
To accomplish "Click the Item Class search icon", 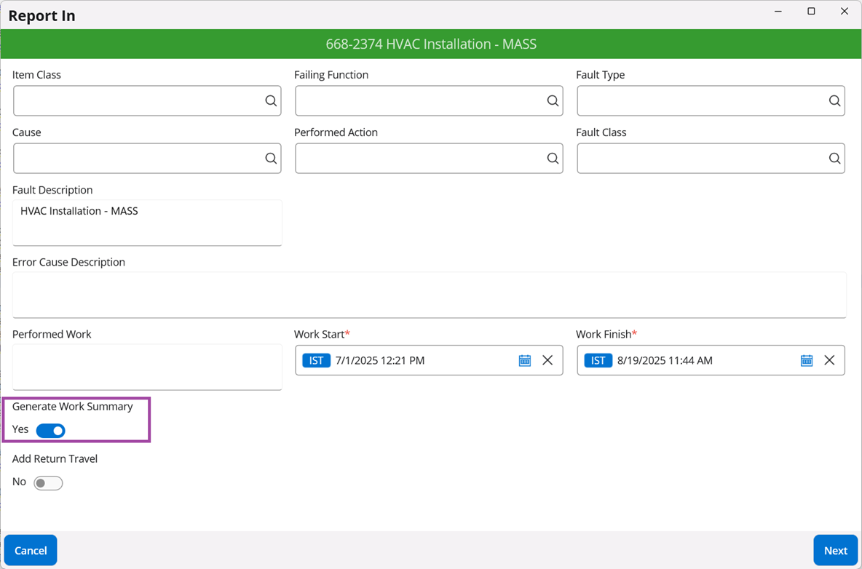I will pos(271,101).
